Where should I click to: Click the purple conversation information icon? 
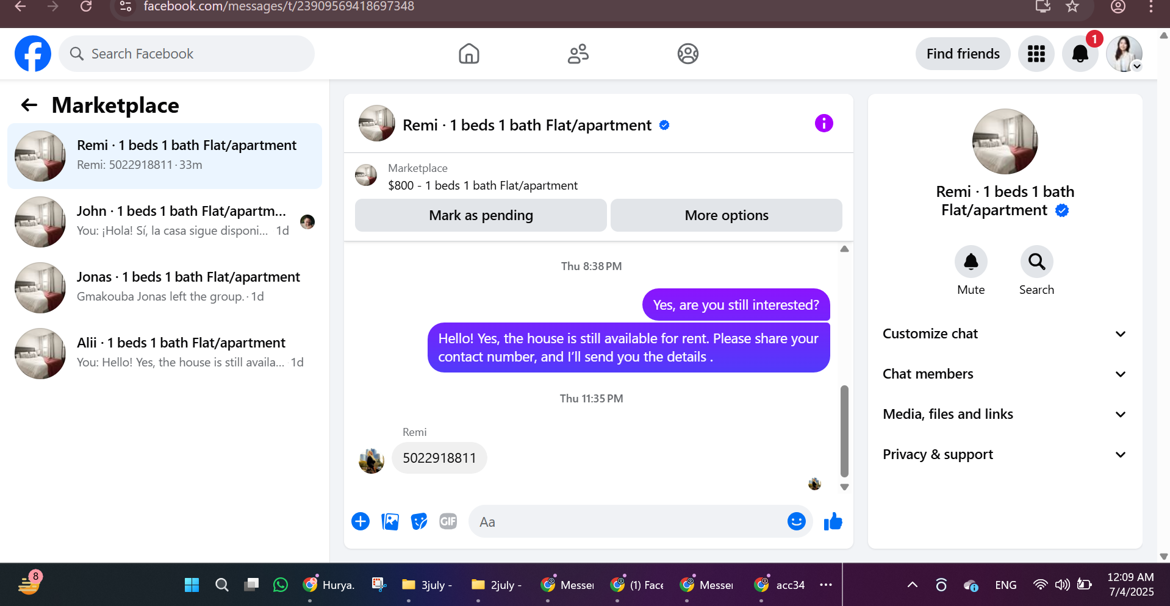click(824, 123)
